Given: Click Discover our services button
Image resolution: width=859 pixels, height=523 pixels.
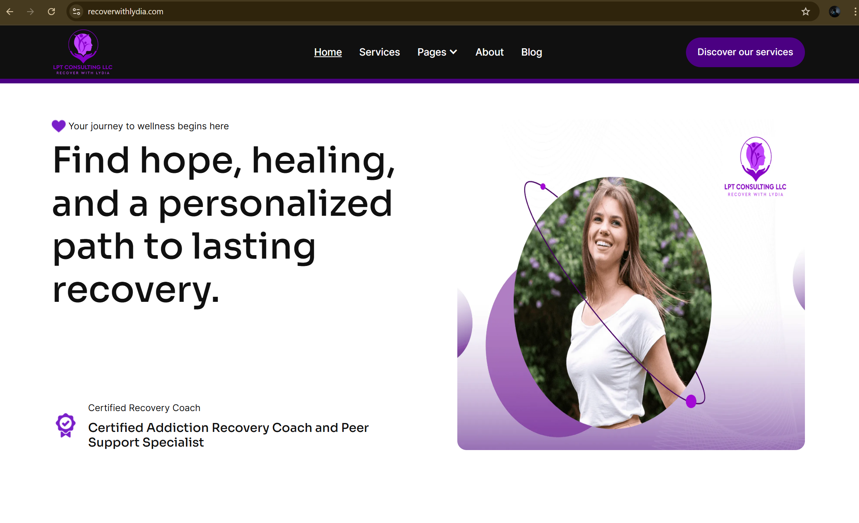Looking at the screenshot, I should [745, 52].
